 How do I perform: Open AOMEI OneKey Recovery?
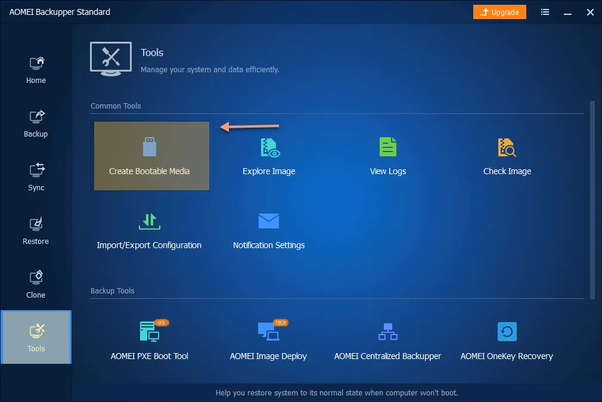click(x=507, y=341)
